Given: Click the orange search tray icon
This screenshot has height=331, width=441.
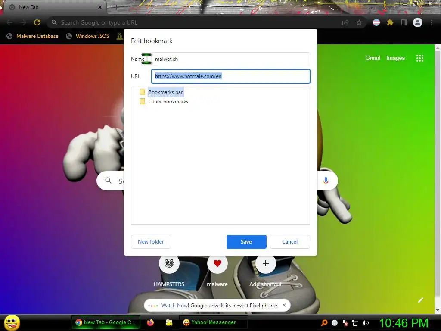Looking at the screenshot, I should coord(324,322).
